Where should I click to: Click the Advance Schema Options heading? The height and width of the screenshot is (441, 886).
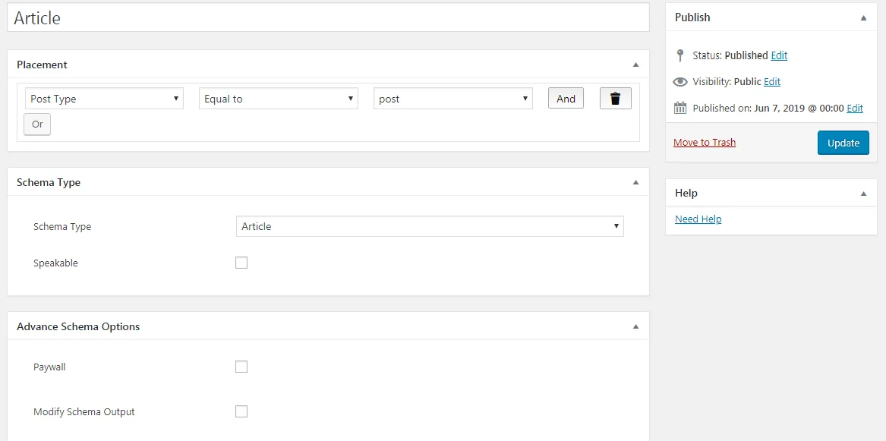[x=78, y=326]
